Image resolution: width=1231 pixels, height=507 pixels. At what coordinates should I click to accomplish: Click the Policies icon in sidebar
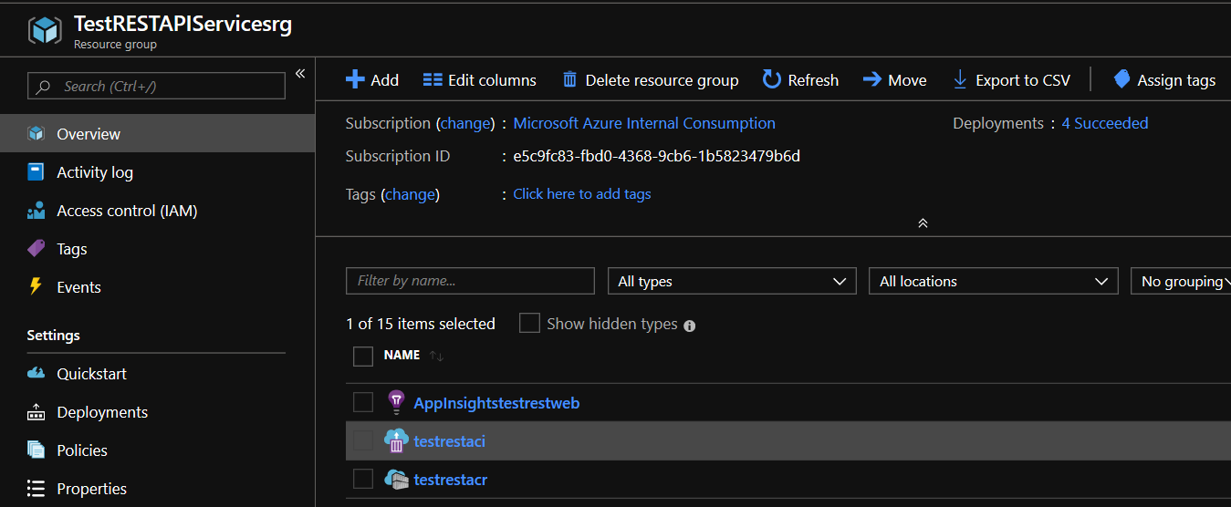(x=37, y=450)
